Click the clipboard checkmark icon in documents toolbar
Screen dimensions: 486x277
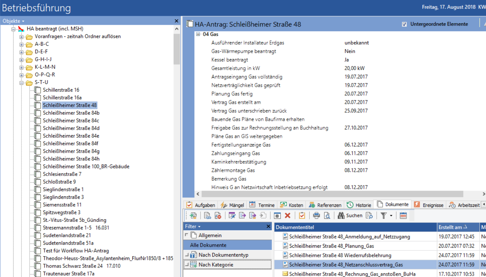302,215
